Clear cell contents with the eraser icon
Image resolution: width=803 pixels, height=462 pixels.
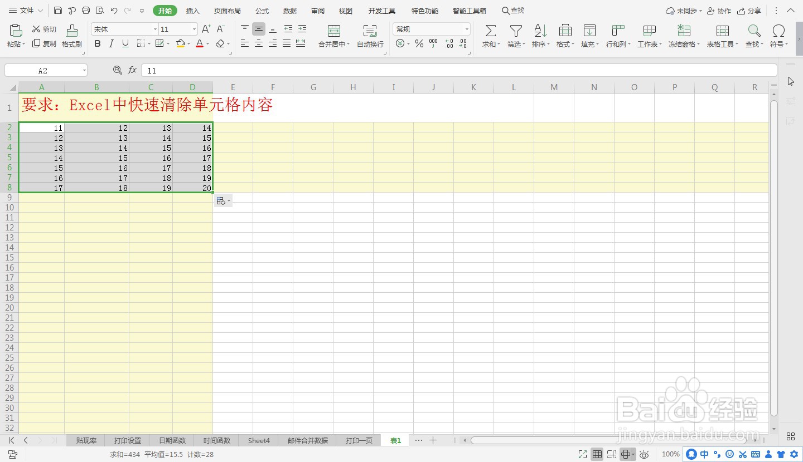point(221,43)
